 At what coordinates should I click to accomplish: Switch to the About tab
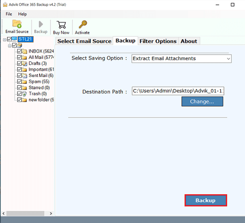click(189, 41)
